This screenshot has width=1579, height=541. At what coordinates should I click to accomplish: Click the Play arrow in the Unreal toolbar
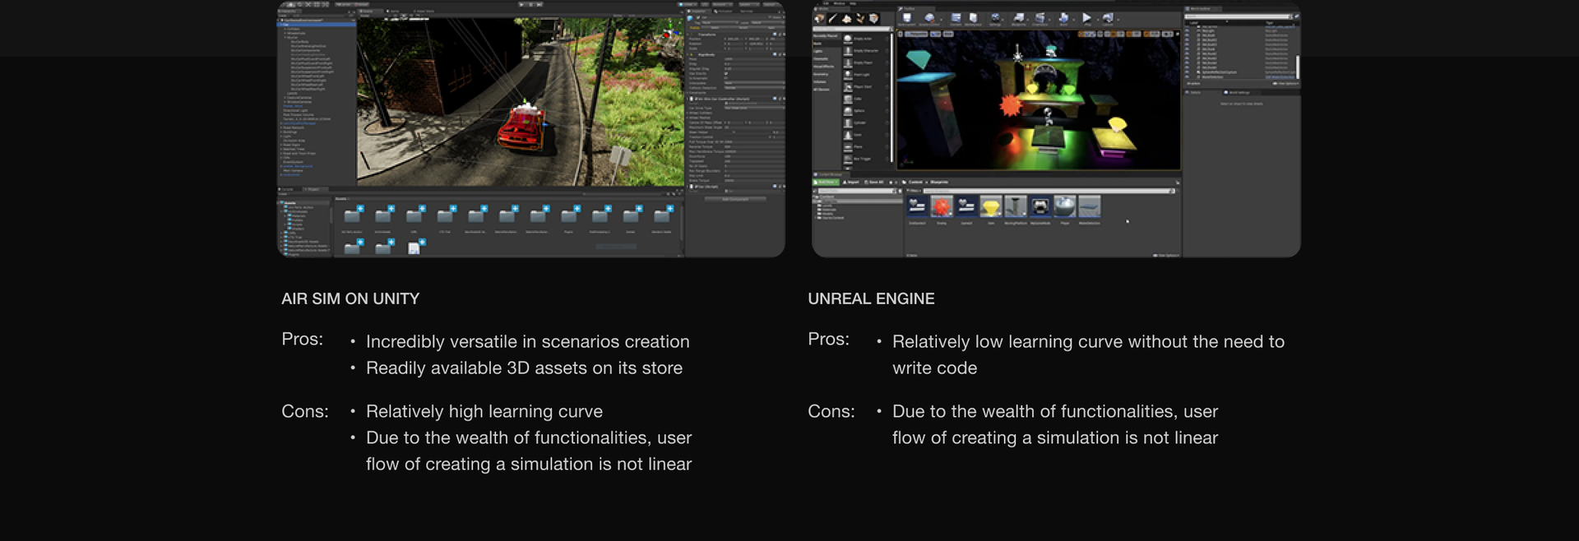click(1086, 18)
